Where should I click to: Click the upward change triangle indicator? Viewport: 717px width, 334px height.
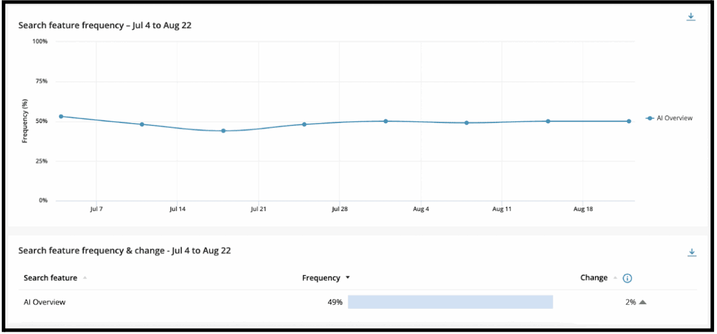click(643, 302)
